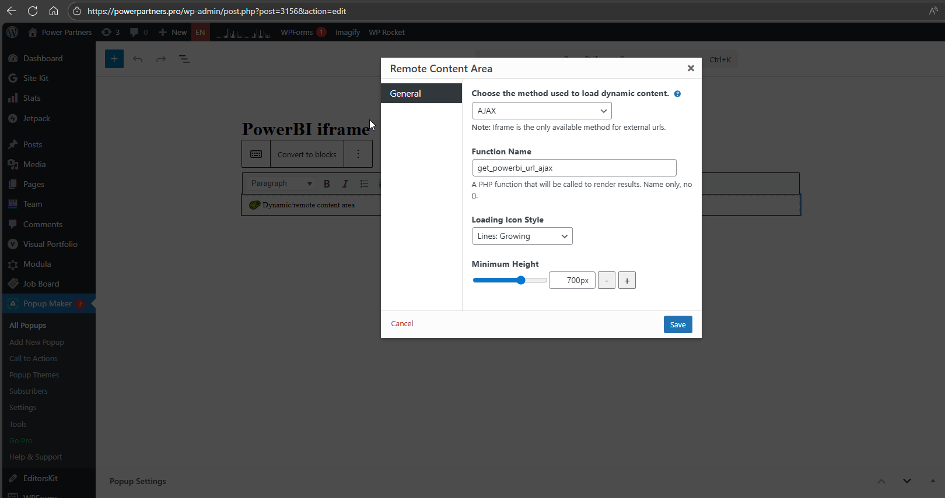This screenshot has width=945, height=498.
Task: Open Site Kit in the sidebar
Action: [49, 78]
